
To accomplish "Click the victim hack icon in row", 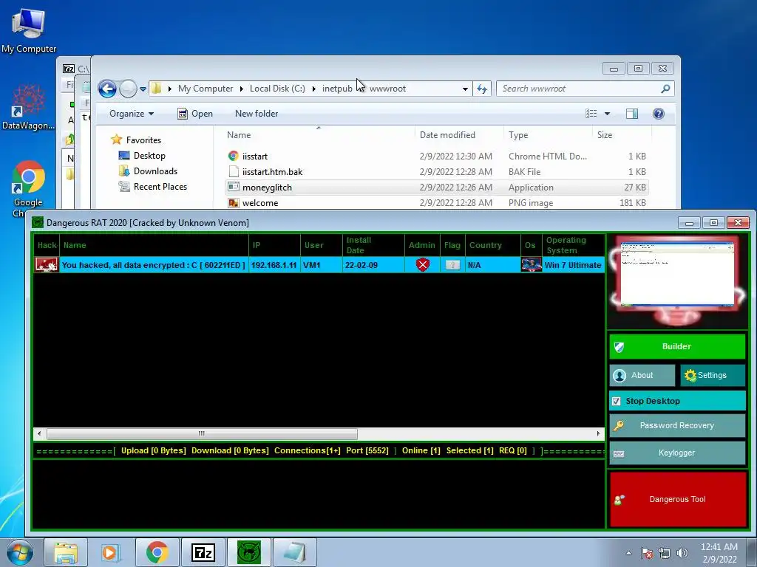I will point(47,265).
